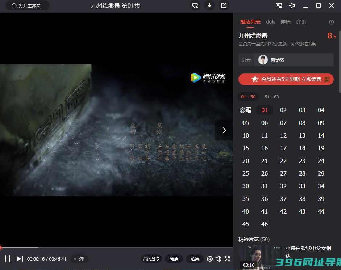The width and height of the screenshot is (341, 270).
Task: Open clip titled 小舟白毅狱中父女相认
Action: pyautogui.click(x=308, y=252)
